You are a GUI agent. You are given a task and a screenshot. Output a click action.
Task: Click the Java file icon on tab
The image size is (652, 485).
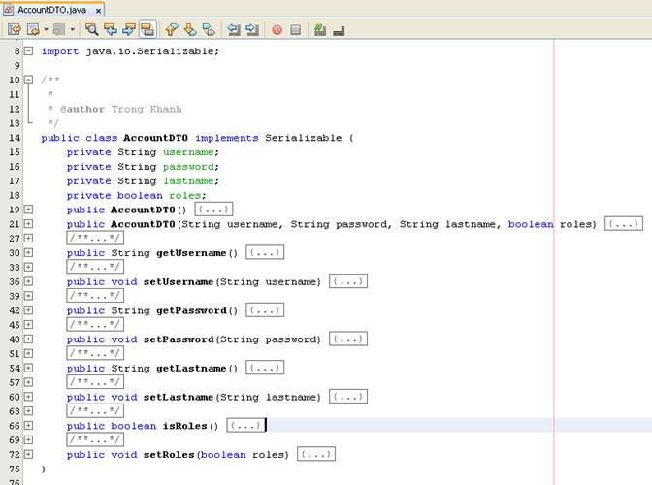tap(9, 9)
